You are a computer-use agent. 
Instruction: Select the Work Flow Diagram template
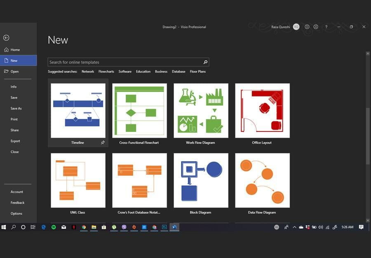201,111
